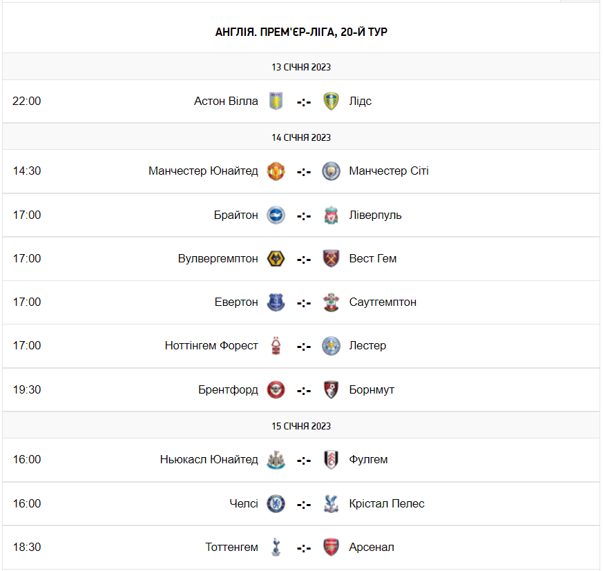This screenshot has height=571, width=603.
Task: Click the Aston Villa club crest
Action: (276, 101)
